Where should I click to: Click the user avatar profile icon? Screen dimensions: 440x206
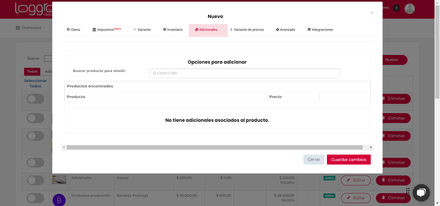pyautogui.click(x=409, y=9)
